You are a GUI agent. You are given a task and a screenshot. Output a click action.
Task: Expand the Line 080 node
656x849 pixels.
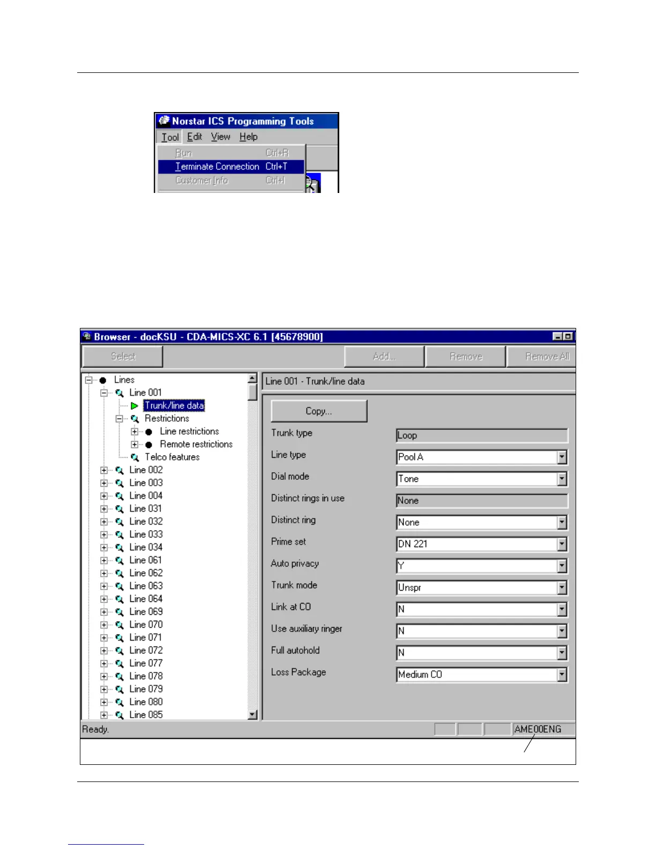coord(104,702)
